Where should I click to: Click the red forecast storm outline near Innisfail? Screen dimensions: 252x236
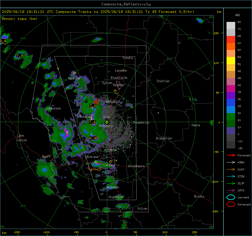click(x=96, y=102)
